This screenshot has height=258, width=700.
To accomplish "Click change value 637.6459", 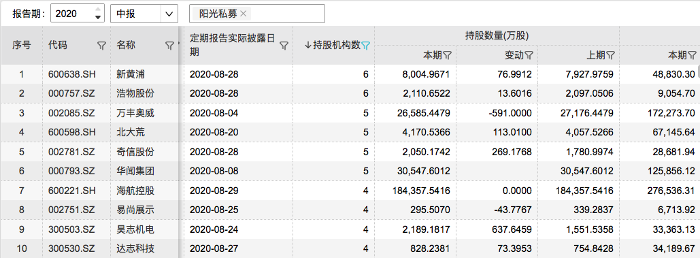I will (513, 229).
